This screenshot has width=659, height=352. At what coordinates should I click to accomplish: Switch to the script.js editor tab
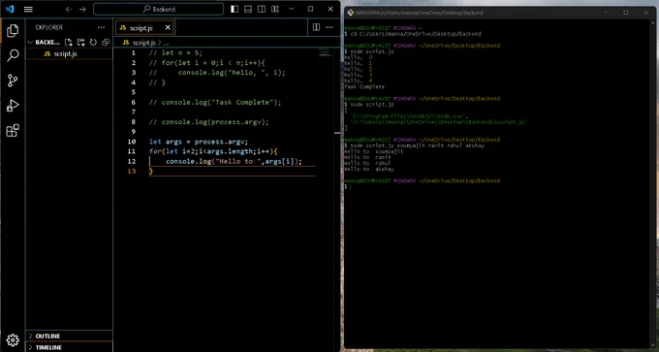pos(141,28)
